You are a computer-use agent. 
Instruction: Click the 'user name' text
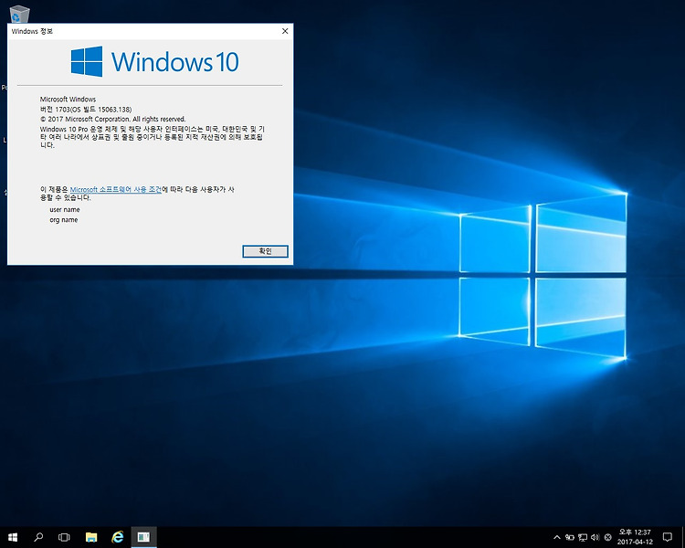(65, 210)
